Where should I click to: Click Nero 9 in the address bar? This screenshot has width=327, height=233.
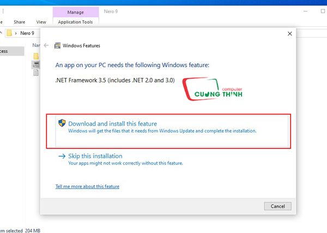27,33
